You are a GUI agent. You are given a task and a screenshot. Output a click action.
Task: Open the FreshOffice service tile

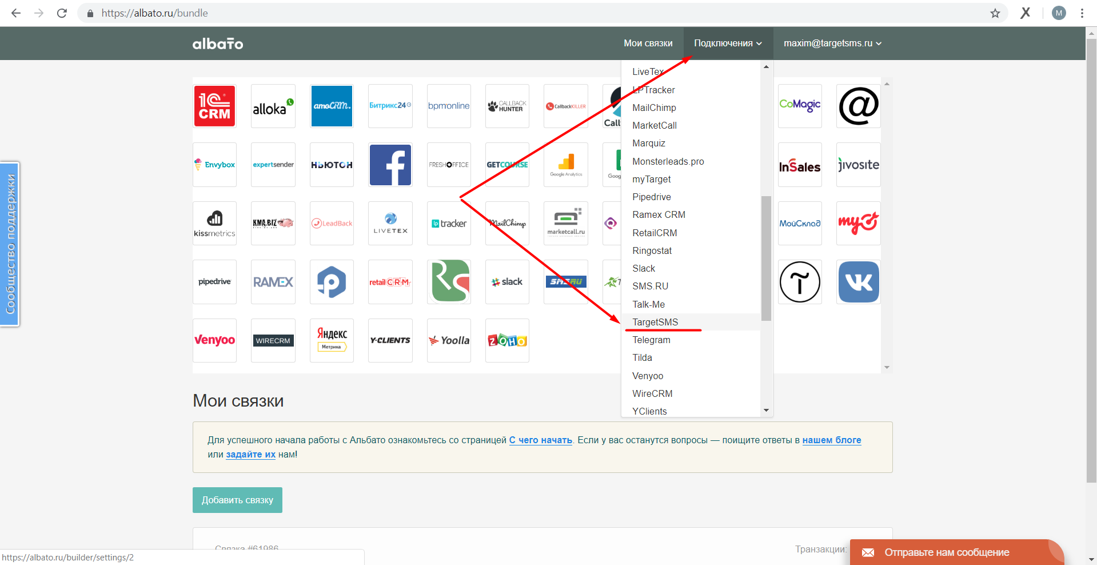[449, 165]
